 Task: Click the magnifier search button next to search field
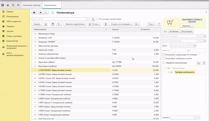(x=93, y=19)
